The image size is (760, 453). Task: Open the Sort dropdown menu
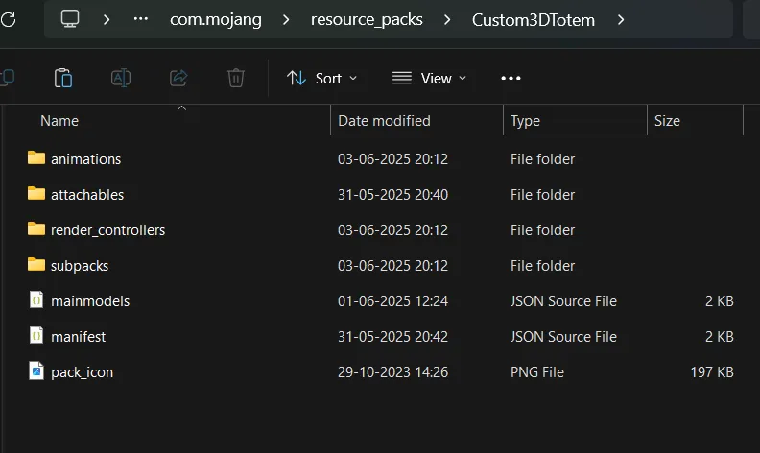click(x=321, y=78)
